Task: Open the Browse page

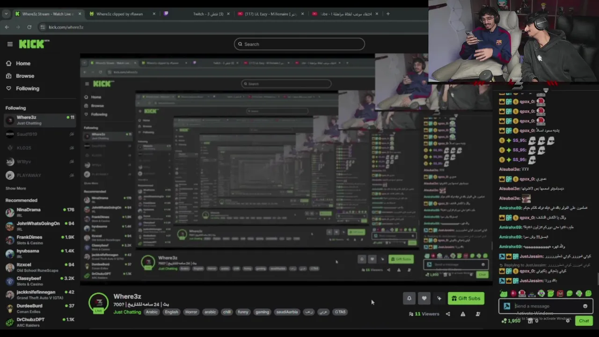Action: pyautogui.click(x=25, y=76)
